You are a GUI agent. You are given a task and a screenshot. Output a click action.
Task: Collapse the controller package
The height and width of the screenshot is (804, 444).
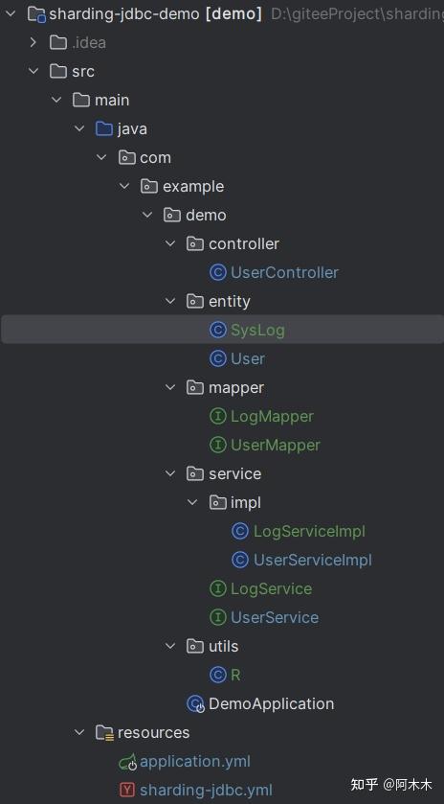coord(170,243)
